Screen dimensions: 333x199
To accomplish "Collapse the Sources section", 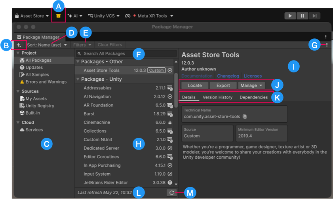I will 18,91.
